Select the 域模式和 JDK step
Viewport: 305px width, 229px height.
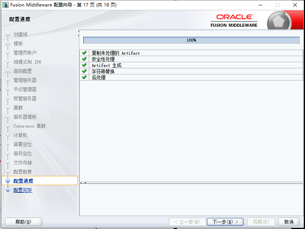(27, 62)
